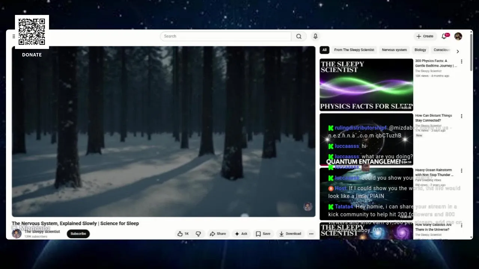Click the video title The Nervous System
The image size is (479, 269).
[75, 223]
